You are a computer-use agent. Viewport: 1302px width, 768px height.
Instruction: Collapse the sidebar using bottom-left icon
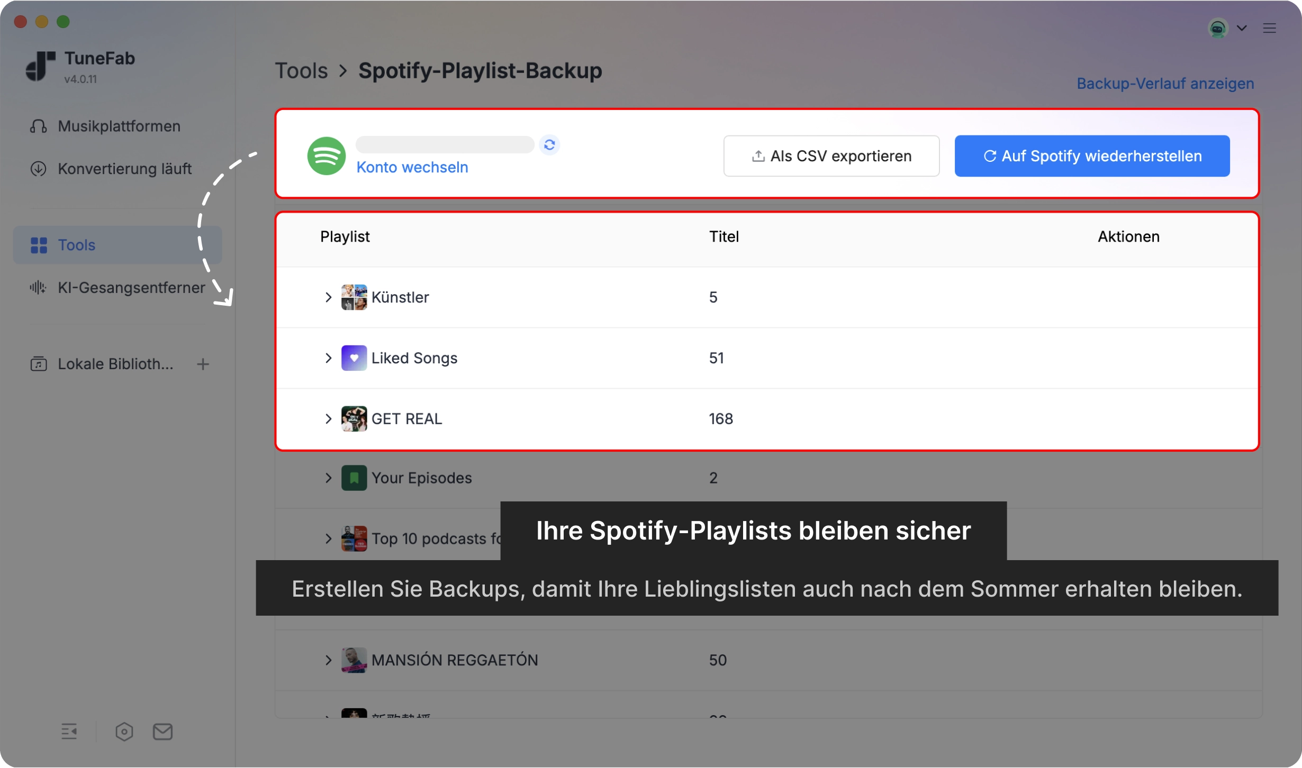tap(69, 732)
